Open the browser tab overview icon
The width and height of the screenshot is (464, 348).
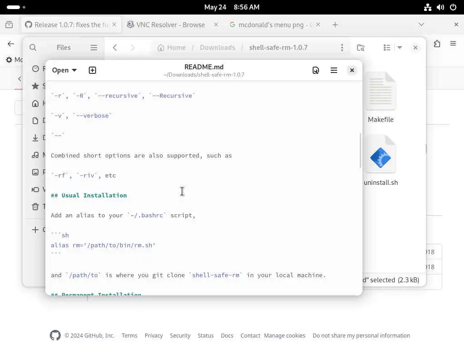tap(9, 24)
